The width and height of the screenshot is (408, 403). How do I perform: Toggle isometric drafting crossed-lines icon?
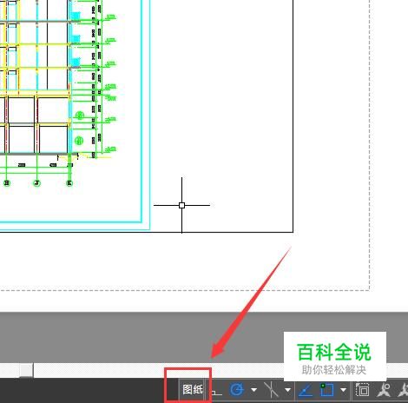271,390
